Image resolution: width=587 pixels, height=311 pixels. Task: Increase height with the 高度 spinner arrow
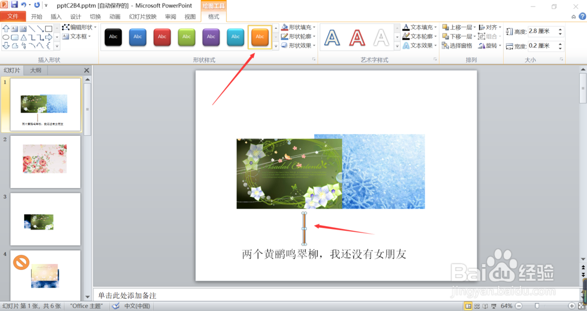pyautogui.click(x=561, y=29)
